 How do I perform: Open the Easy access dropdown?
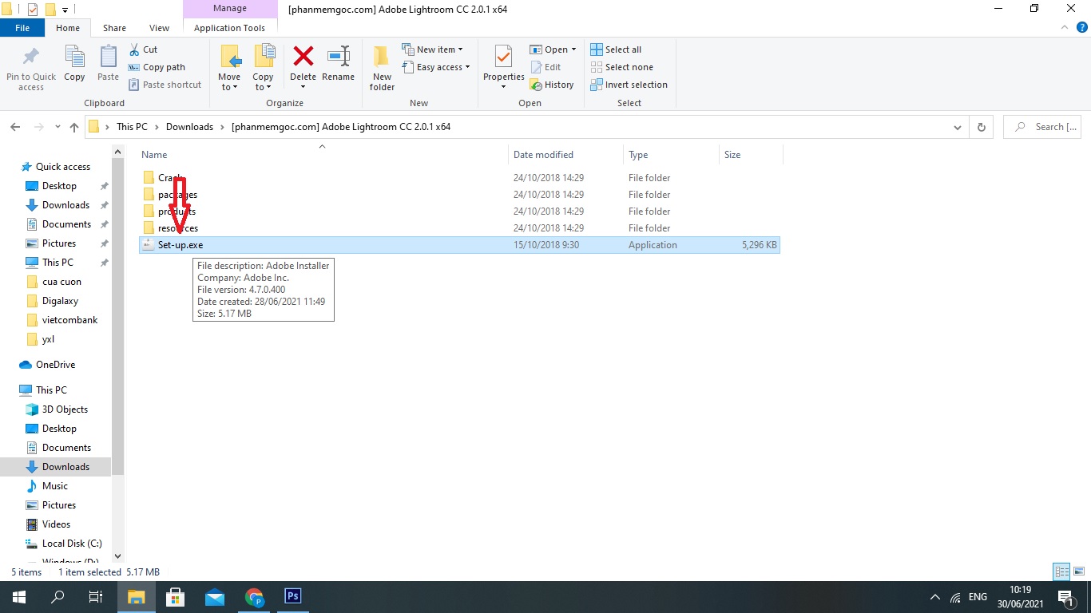pos(435,67)
